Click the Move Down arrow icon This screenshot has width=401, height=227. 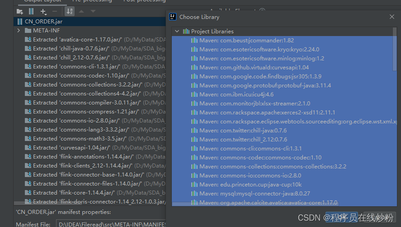point(93,11)
